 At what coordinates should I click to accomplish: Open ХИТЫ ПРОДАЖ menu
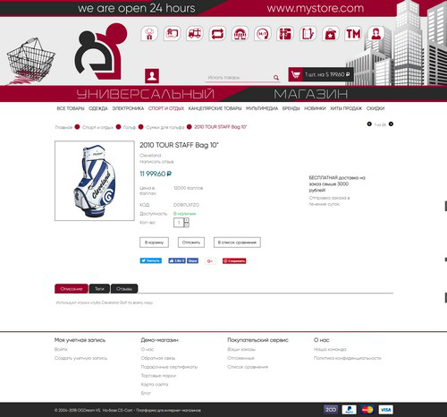(x=346, y=108)
